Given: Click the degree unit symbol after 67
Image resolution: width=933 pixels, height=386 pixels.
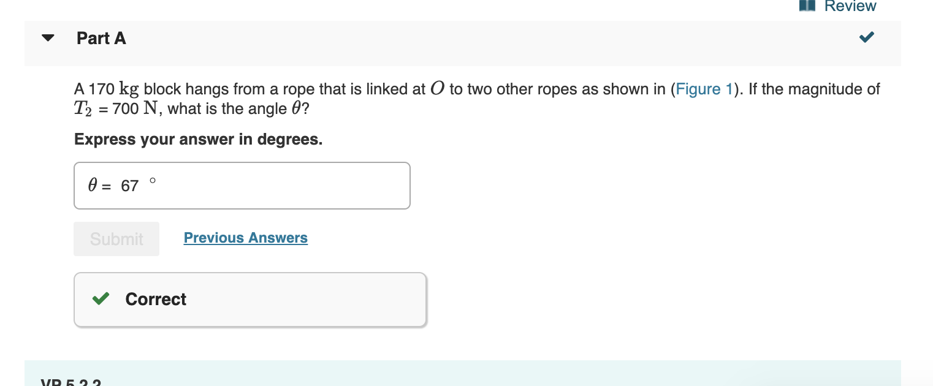Looking at the screenshot, I should (153, 181).
